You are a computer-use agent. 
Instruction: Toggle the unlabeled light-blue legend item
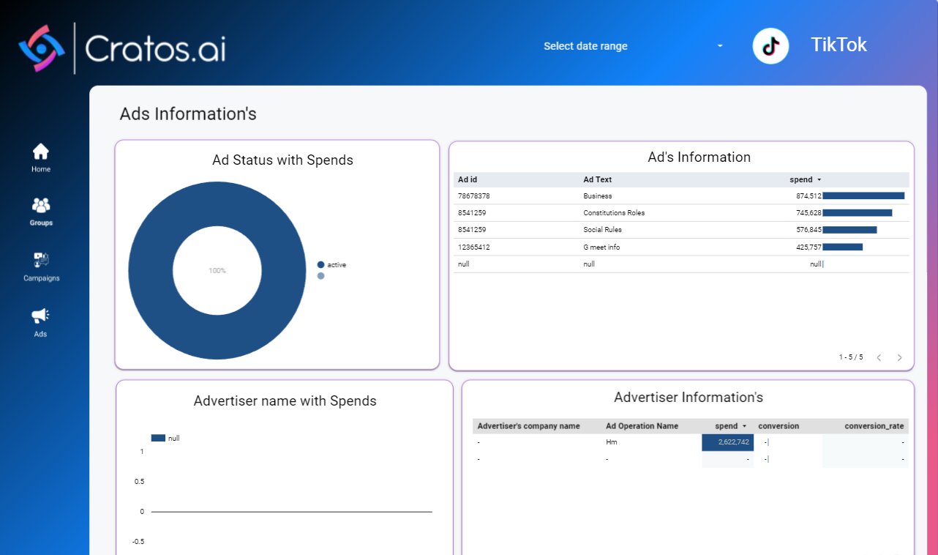pos(320,276)
